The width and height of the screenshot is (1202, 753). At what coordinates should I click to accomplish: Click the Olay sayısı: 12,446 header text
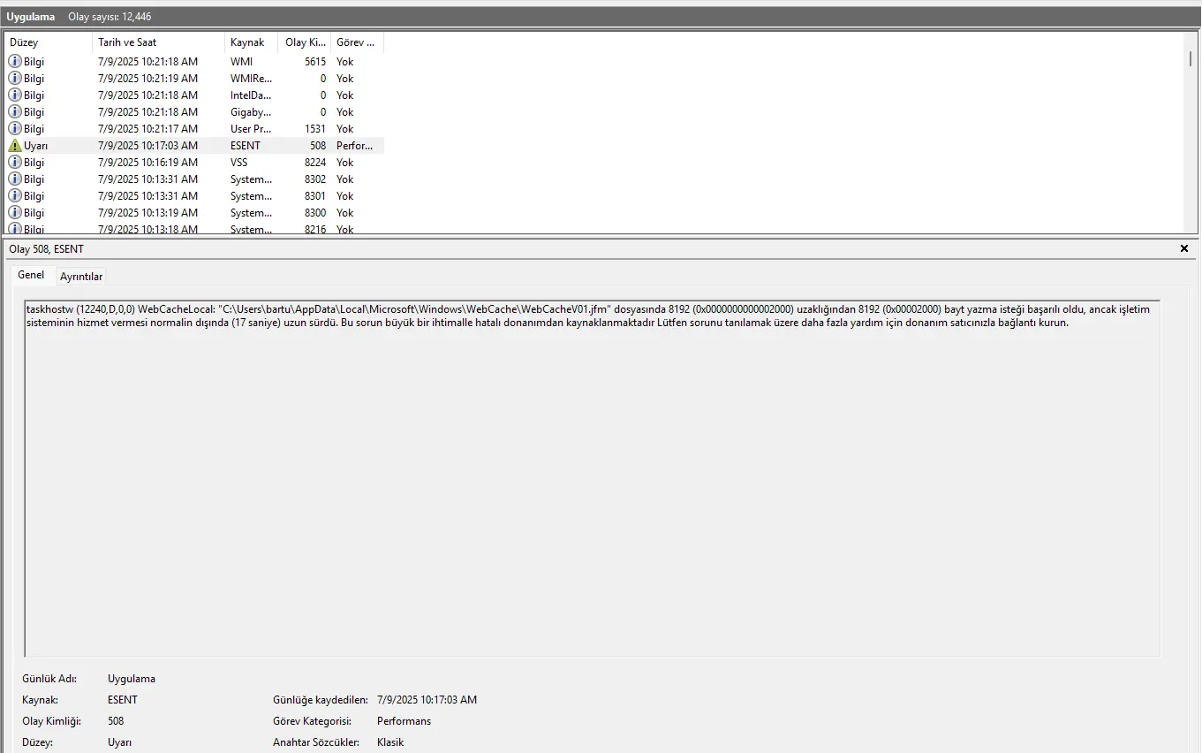[x=110, y=17]
